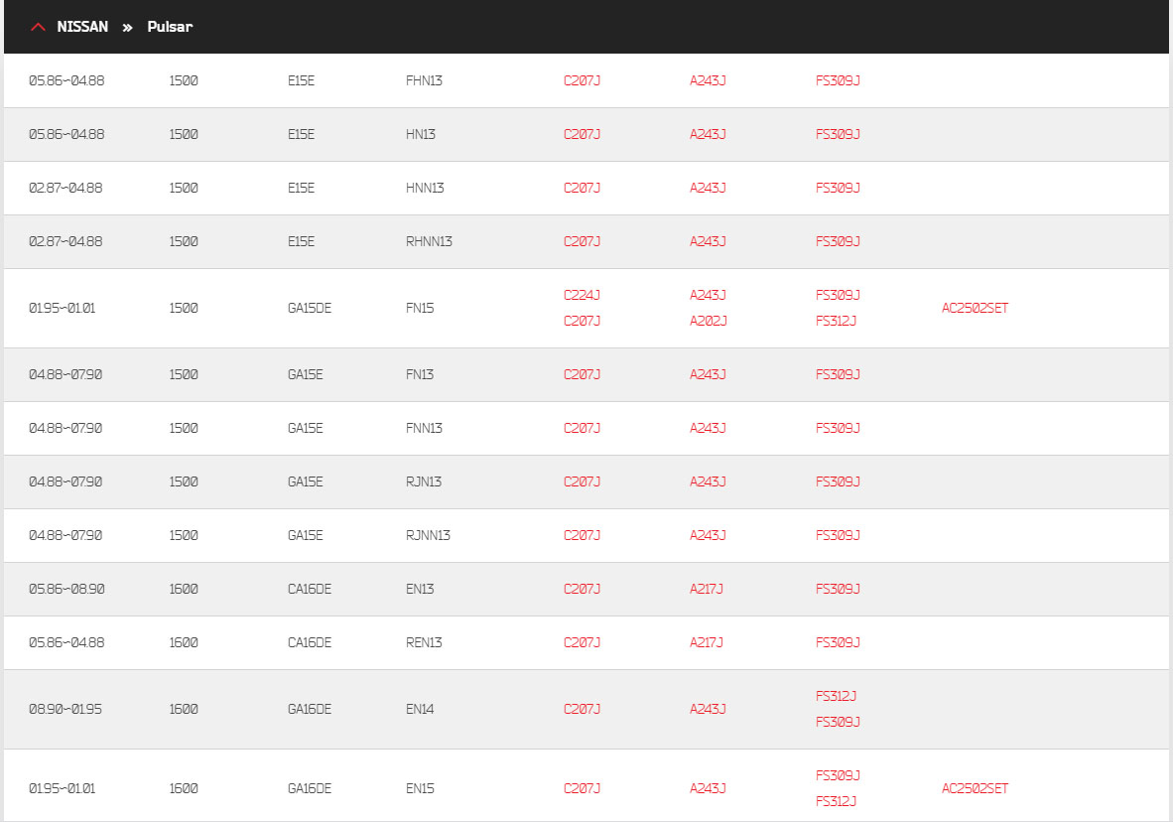Select model code RHNN13 cell
Image resolution: width=1173 pixels, height=822 pixels.
click(x=430, y=241)
